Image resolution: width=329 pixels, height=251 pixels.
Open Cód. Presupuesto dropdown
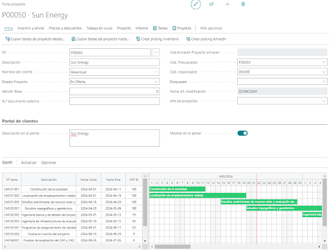click(x=324, y=62)
